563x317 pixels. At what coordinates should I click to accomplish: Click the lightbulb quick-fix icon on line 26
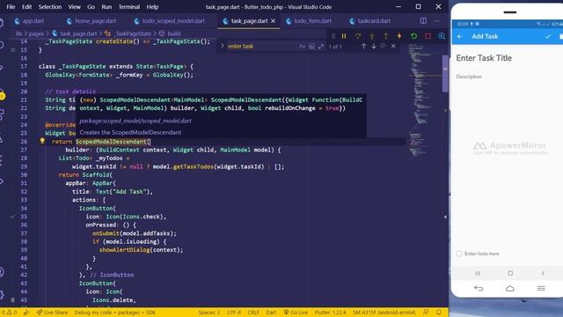point(42,141)
